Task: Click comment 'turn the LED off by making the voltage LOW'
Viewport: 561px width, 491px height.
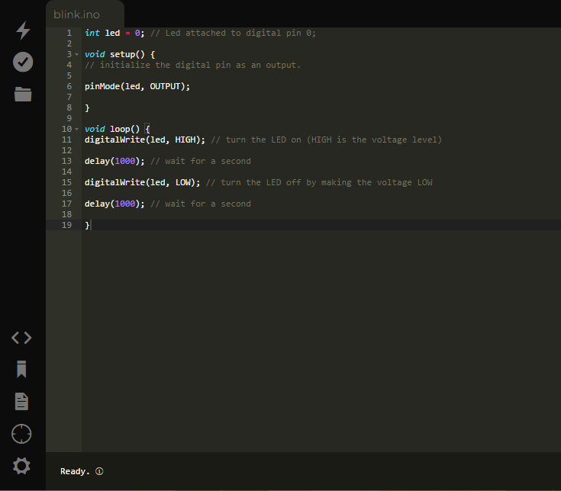Action: 327,183
